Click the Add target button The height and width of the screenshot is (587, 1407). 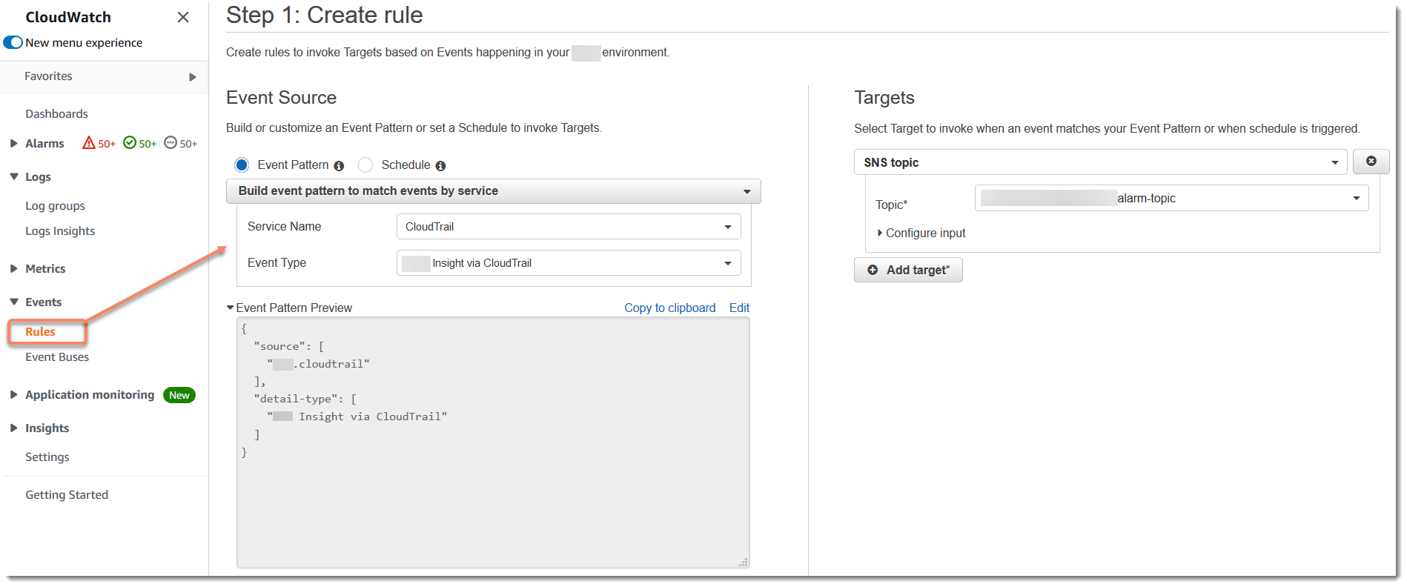908,271
